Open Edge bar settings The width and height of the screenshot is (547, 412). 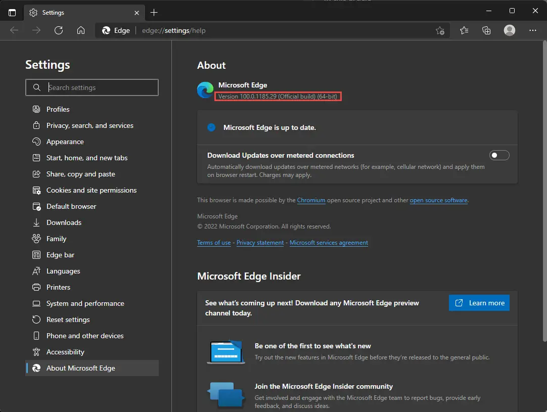pos(92,255)
